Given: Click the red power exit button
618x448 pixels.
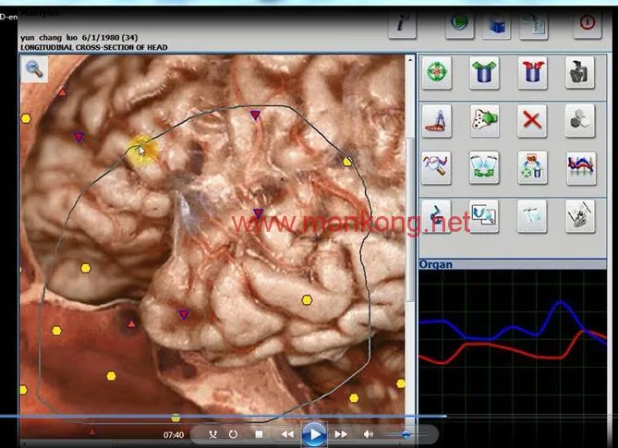Looking at the screenshot, I should (x=588, y=24).
